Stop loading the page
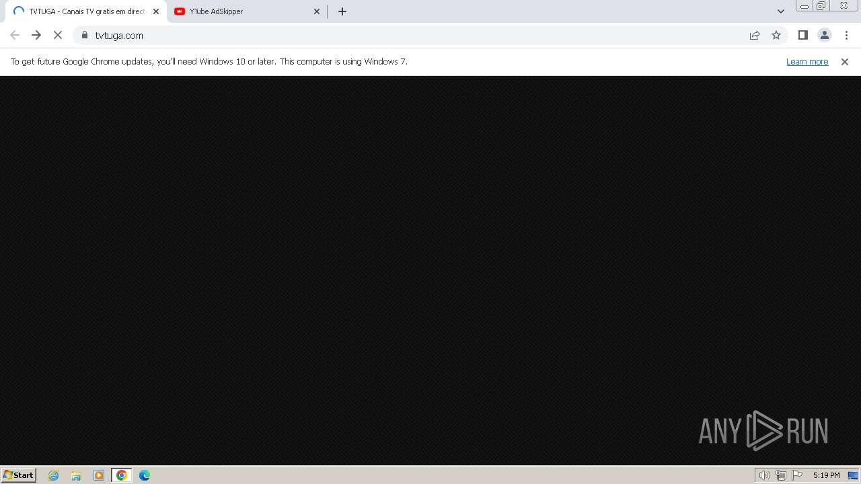Screen dimensions: 861x484 point(58,35)
